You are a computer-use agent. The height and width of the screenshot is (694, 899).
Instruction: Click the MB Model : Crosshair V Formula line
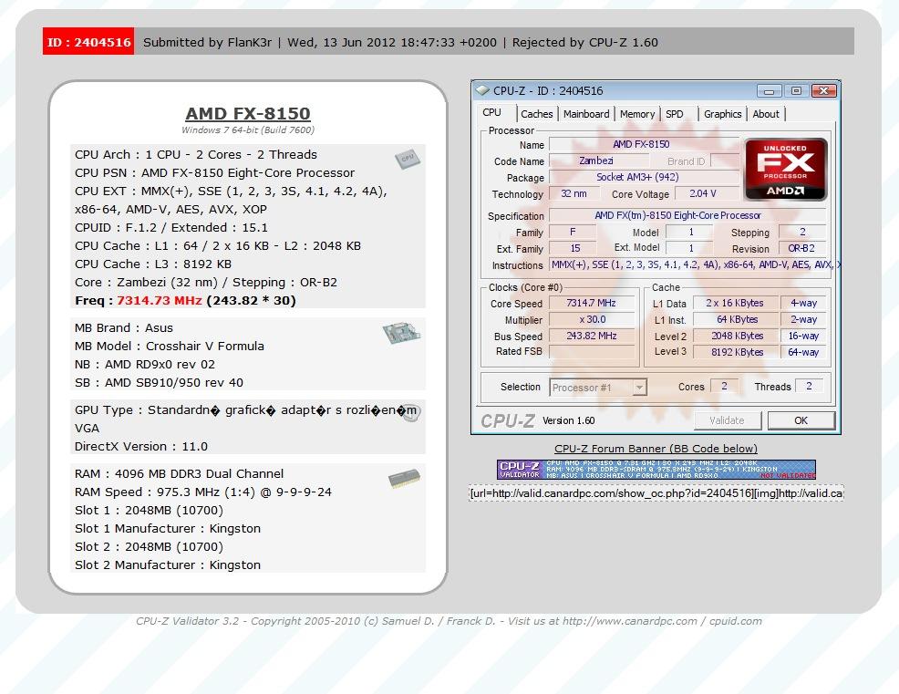170,346
